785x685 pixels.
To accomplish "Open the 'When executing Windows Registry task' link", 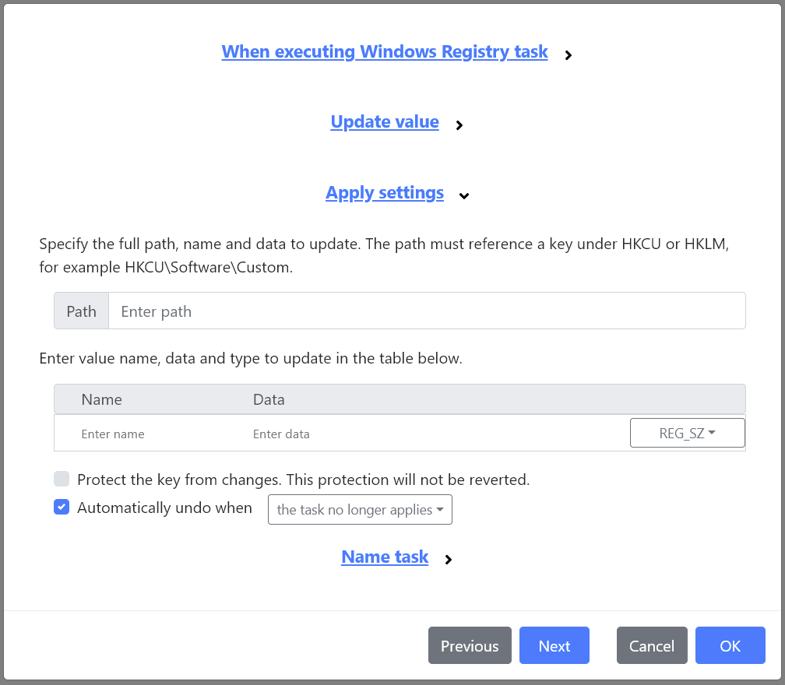I will [x=385, y=51].
